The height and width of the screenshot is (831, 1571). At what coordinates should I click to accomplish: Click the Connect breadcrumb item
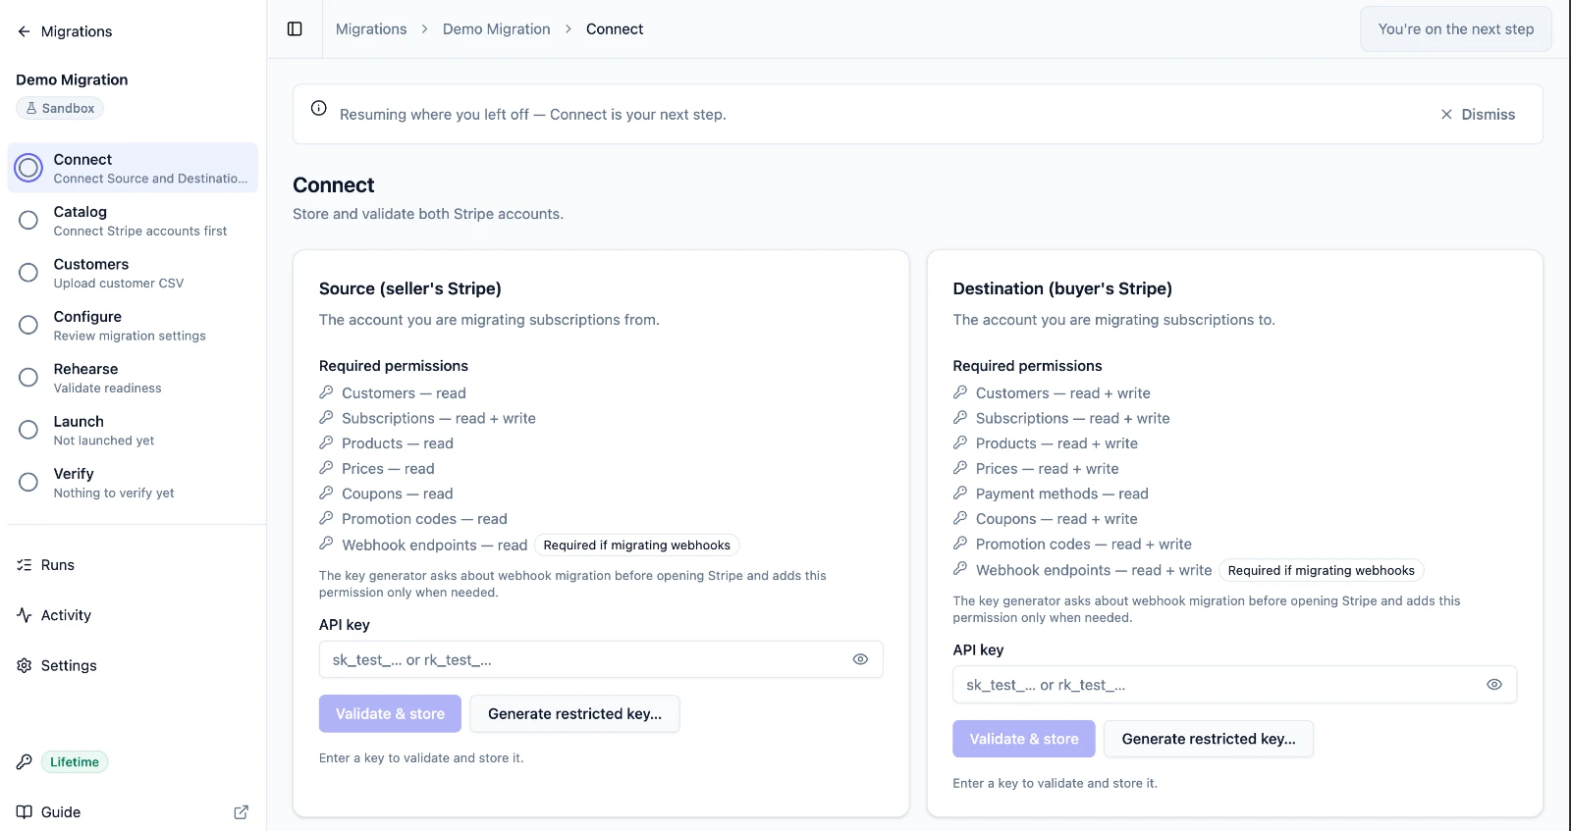[x=615, y=29]
